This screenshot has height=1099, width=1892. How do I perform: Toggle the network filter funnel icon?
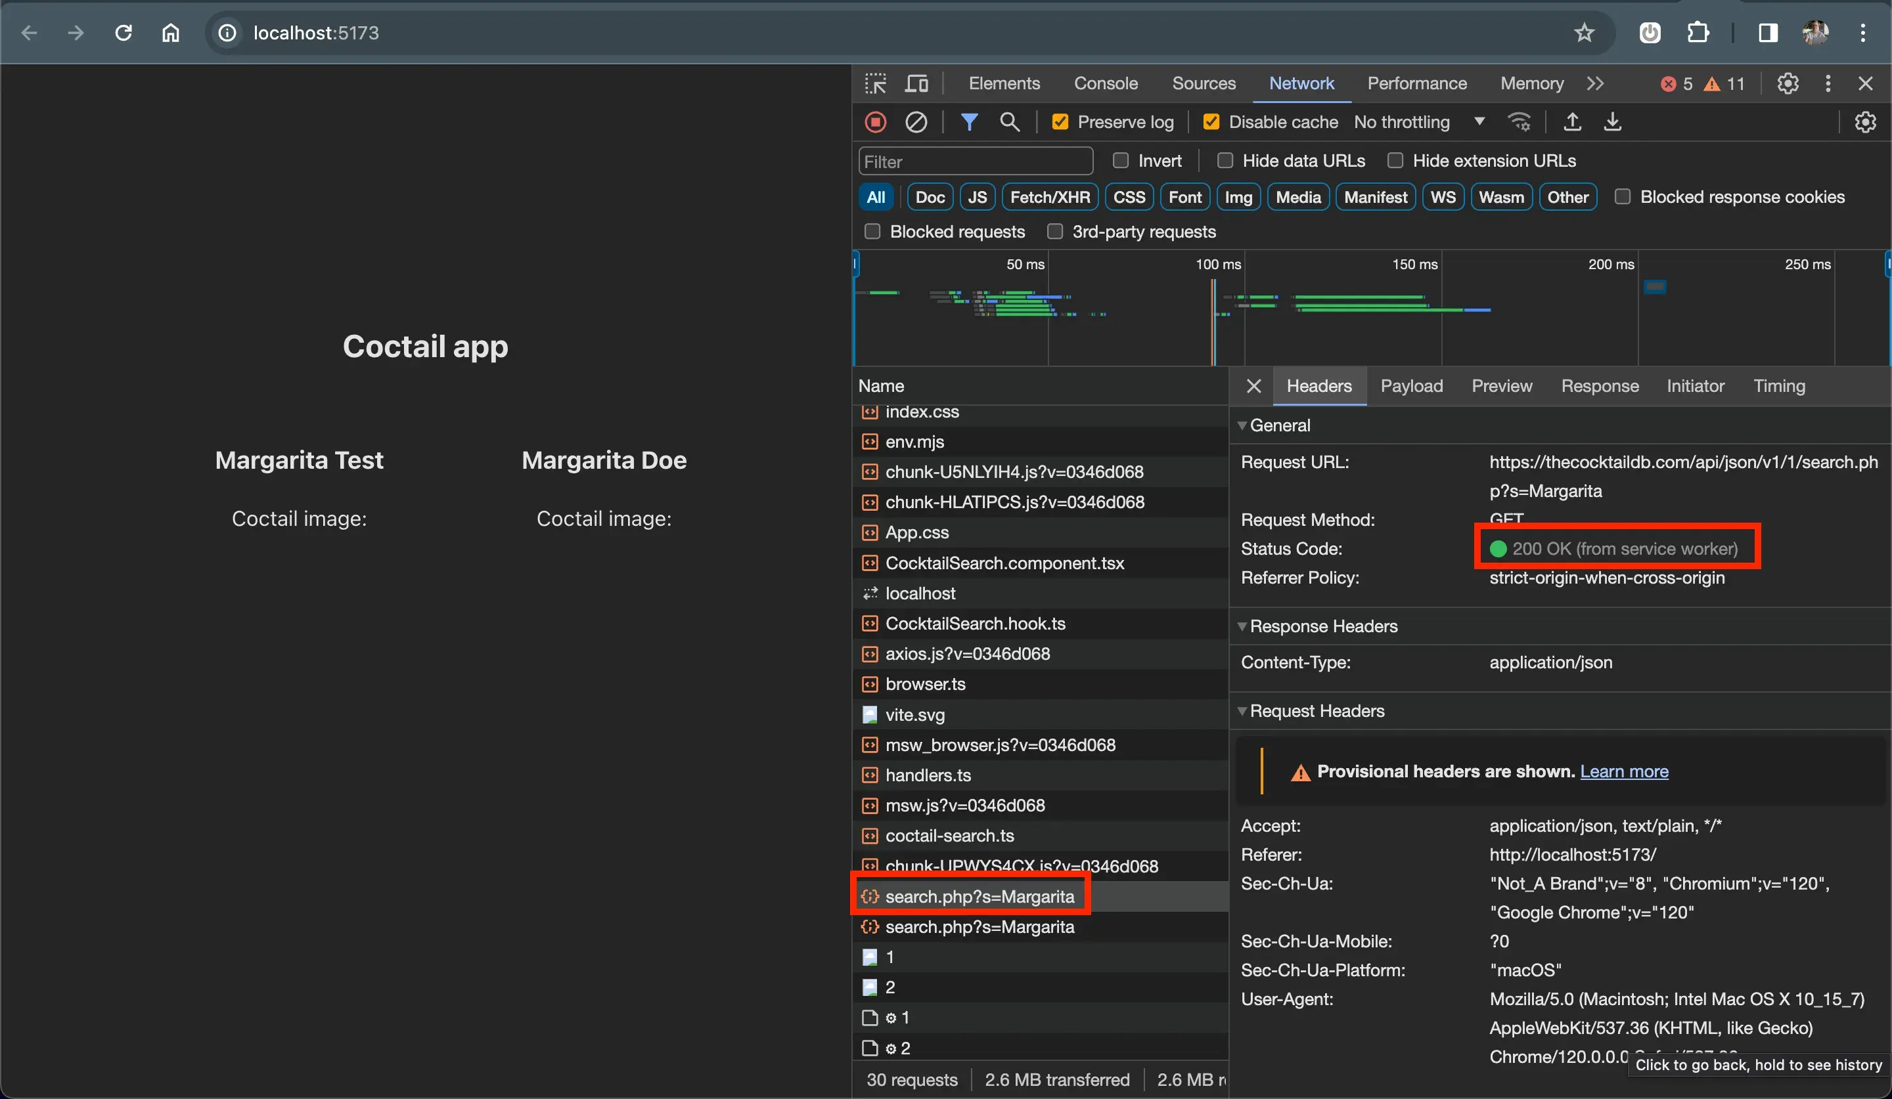968,121
